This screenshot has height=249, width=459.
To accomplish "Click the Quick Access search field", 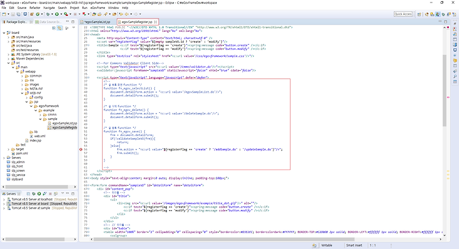I will 403,14.
